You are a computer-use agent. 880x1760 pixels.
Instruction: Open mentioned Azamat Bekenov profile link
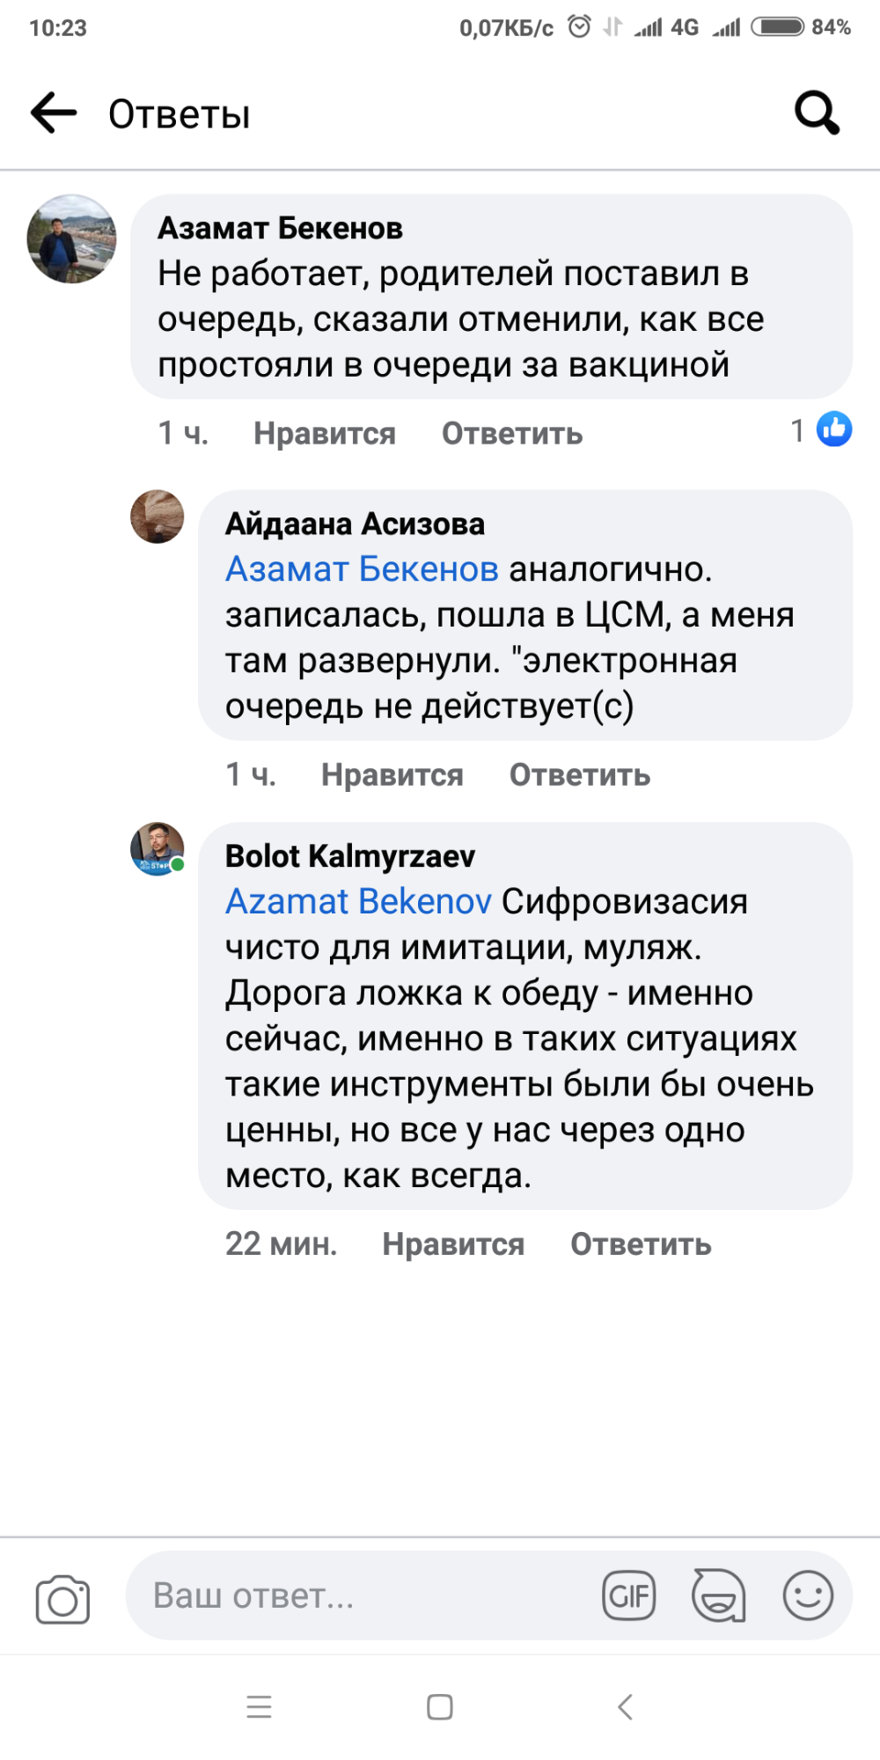[358, 901]
